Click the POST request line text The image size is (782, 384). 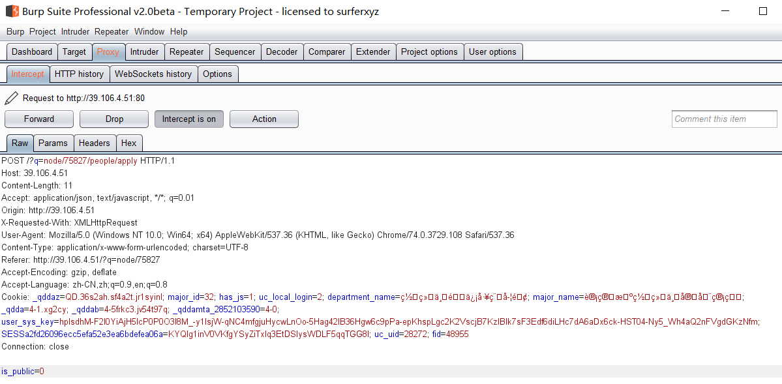tap(88, 161)
